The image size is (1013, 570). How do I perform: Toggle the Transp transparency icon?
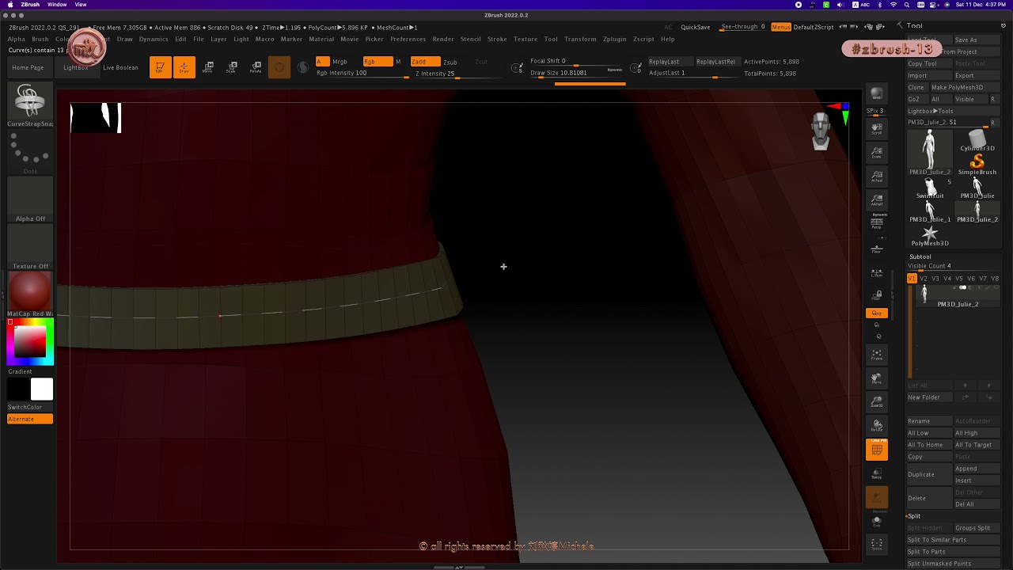[x=876, y=473]
